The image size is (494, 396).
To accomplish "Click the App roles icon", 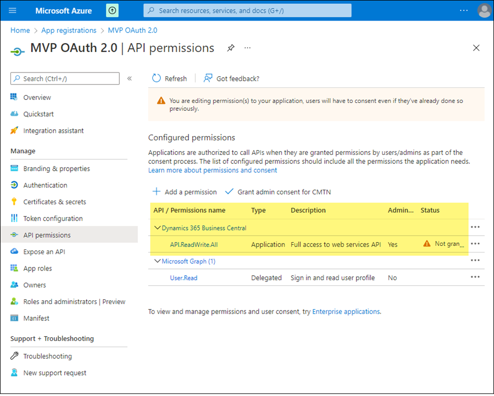I will click(14, 268).
